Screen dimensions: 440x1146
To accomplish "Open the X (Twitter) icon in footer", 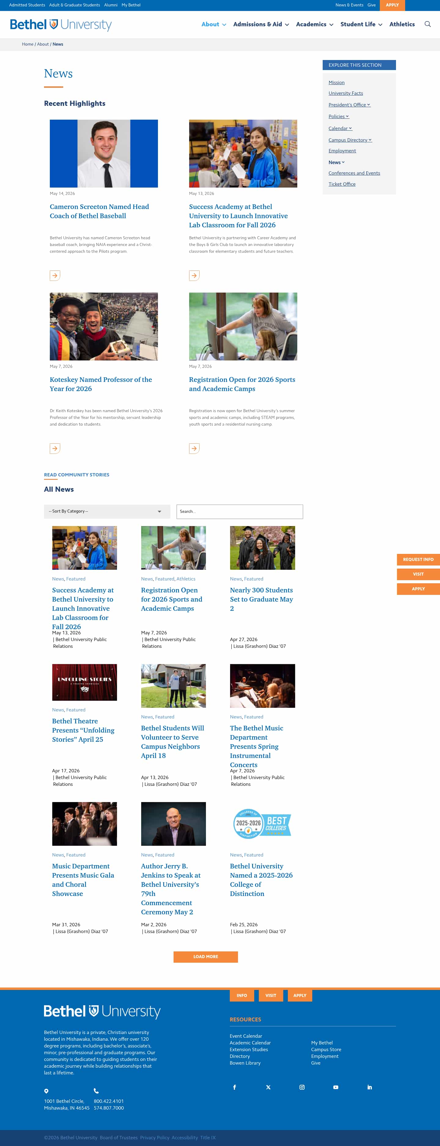I will [268, 1087].
